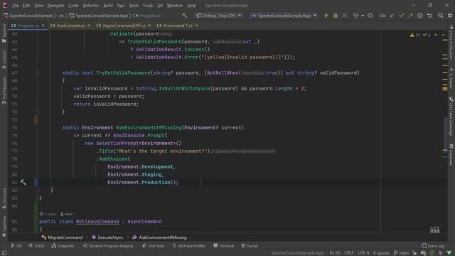Close the AnsiConsole.cs tab
The image size is (455, 256).
click(88, 26)
